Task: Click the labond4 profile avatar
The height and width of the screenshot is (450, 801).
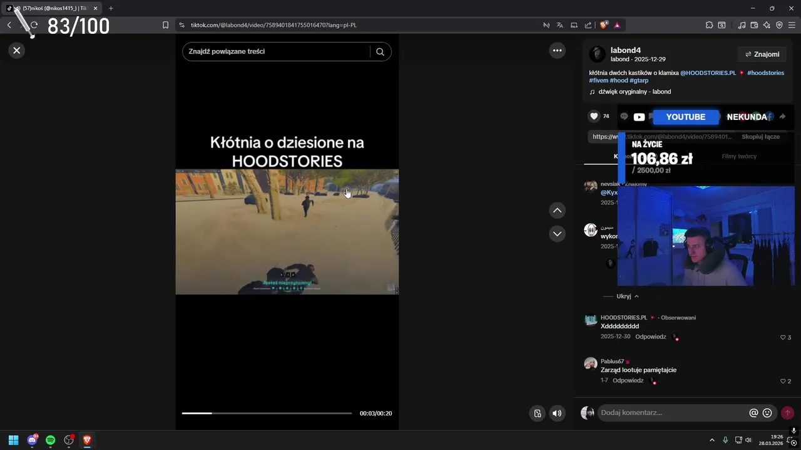Action: tap(597, 54)
